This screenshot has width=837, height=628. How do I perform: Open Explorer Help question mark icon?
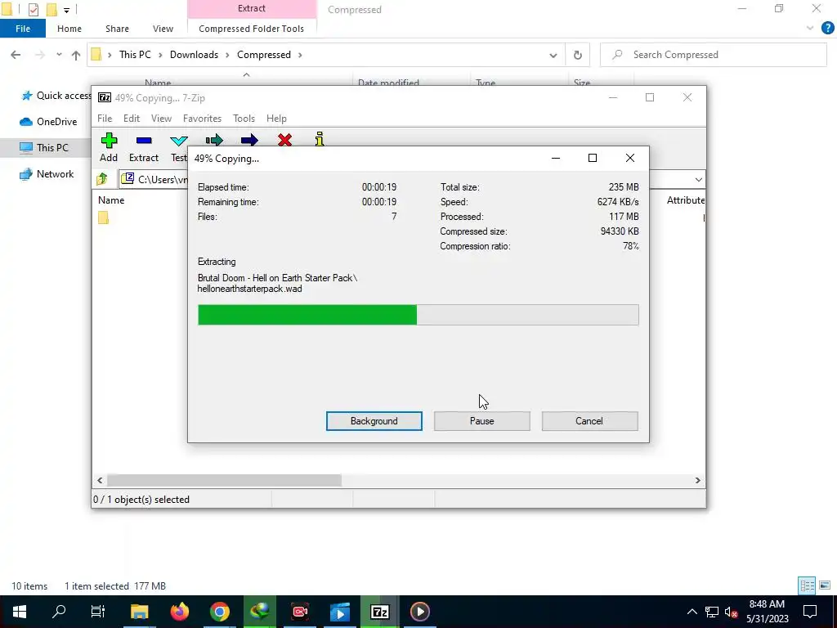point(827,28)
